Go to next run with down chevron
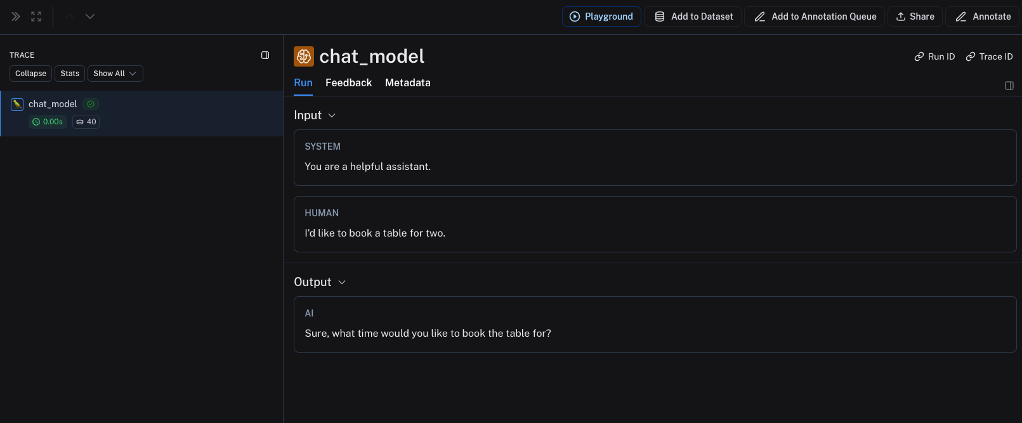The width and height of the screenshot is (1022, 423). pos(90,16)
